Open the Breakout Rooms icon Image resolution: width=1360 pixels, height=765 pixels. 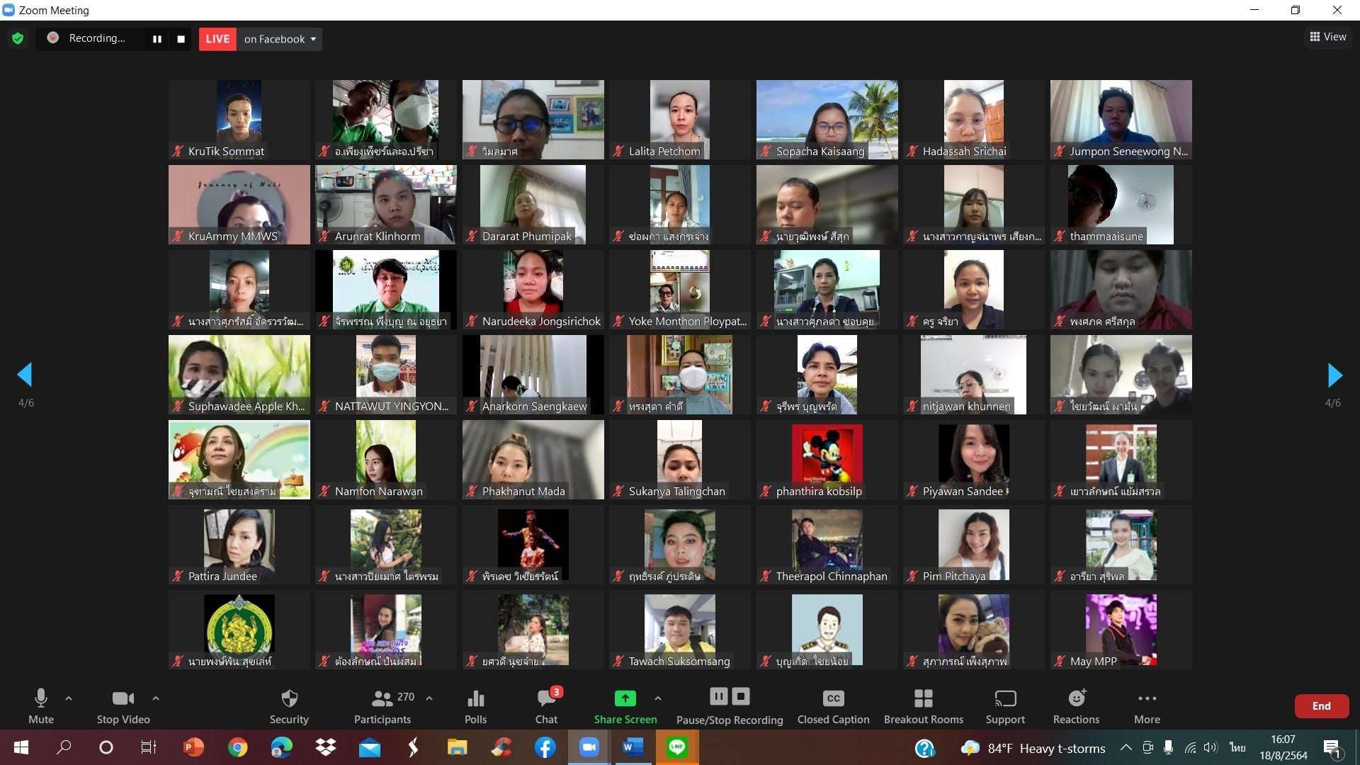click(923, 699)
